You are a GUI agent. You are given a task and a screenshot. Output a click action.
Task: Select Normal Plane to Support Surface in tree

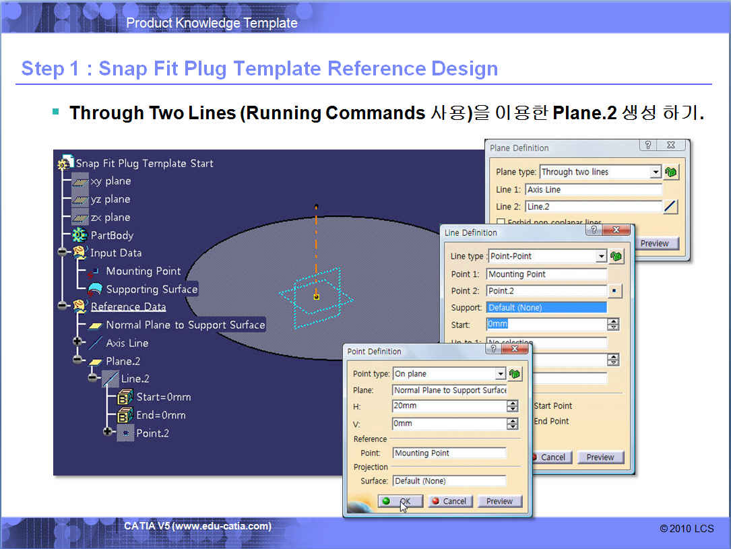pos(185,325)
